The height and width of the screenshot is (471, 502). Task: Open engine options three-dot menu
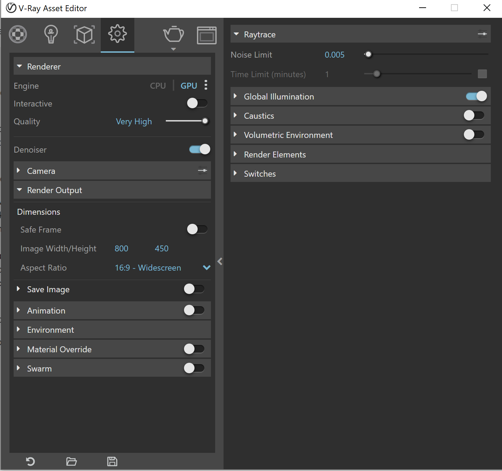[206, 85]
